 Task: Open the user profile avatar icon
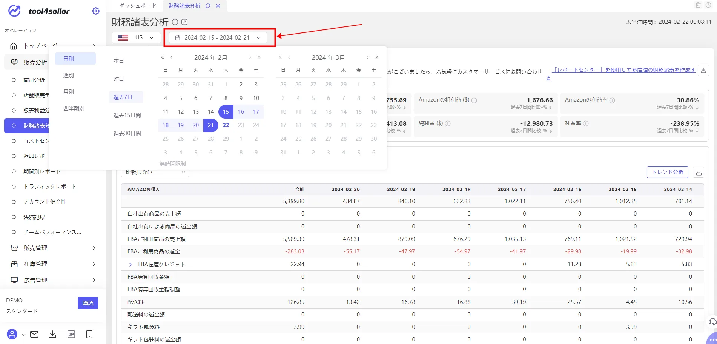point(12,334)
